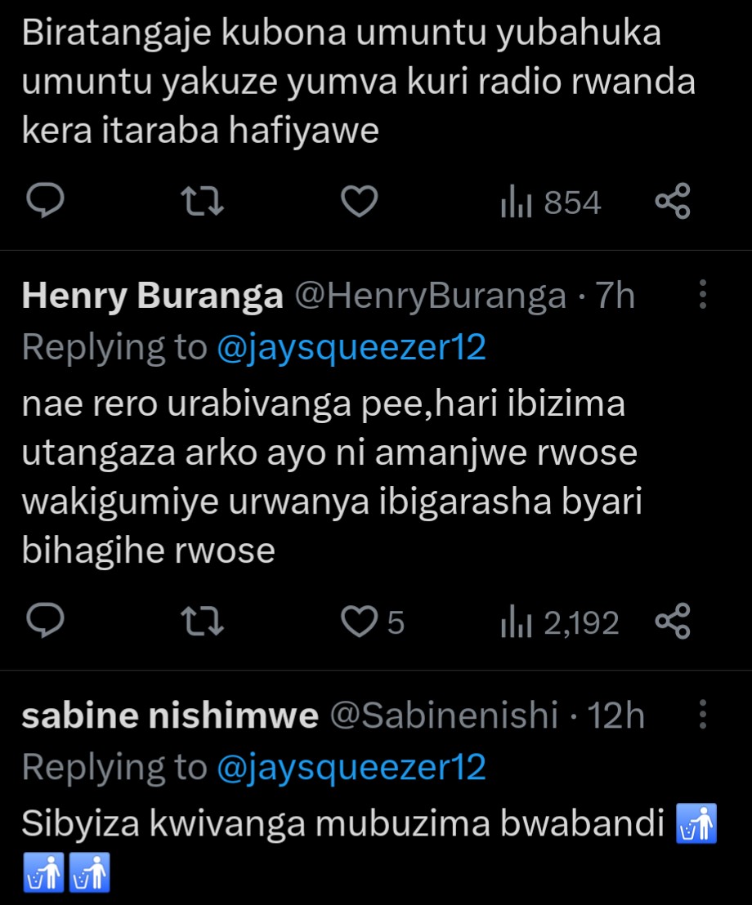Open Henry Buranga's profile name
The height and width of the screenshot is (905, 752).
coord(152,296)
